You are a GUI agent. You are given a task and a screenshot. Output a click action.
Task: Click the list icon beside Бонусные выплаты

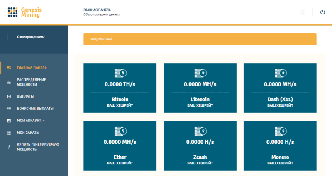point(9,108)
